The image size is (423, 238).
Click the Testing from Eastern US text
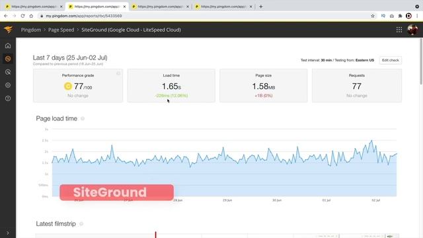[354, 60]
